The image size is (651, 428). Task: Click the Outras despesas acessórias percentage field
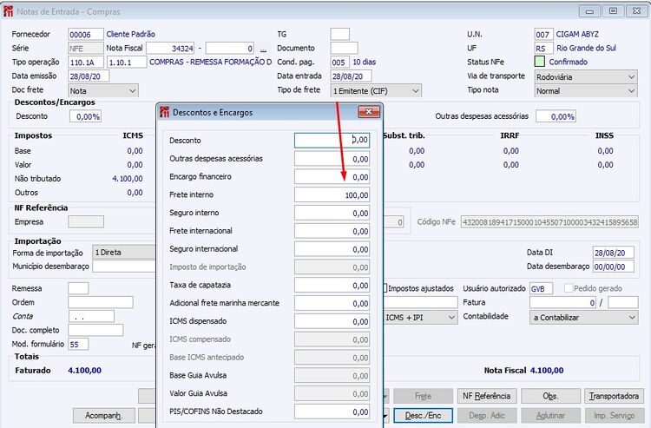(x=556, y=116)
